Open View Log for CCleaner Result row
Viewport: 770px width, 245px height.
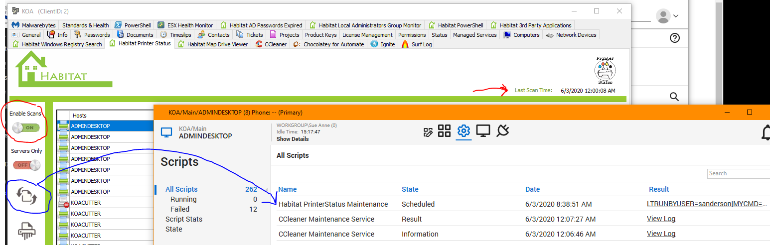pos(661,219)
